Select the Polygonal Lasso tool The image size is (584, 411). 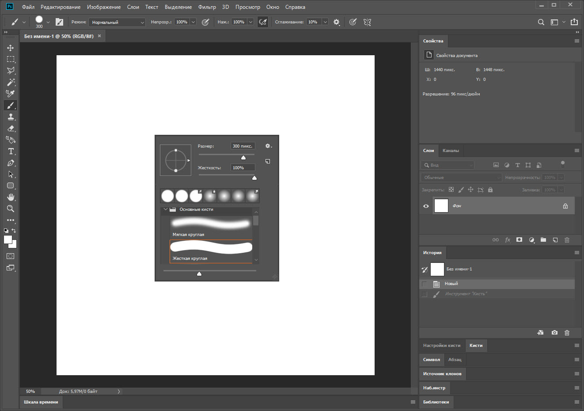point(11,71)
